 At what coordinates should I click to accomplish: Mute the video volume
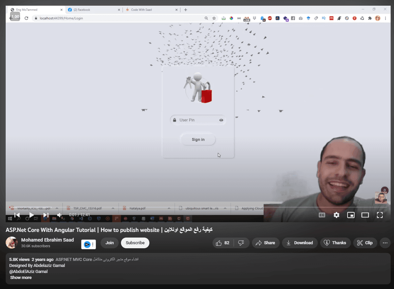59,215
